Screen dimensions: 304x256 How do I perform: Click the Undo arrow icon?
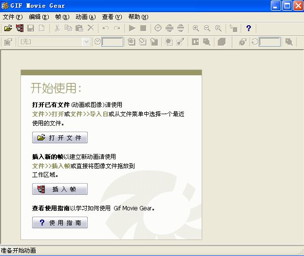106,28
